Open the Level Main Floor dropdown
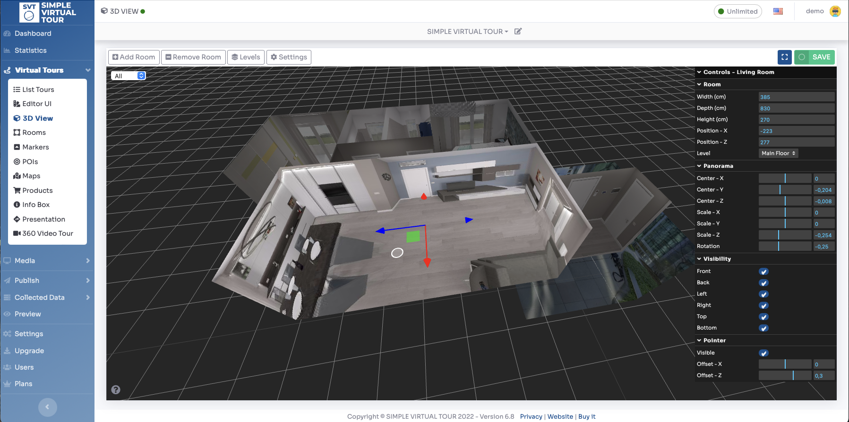 click(x=778, y=153)
